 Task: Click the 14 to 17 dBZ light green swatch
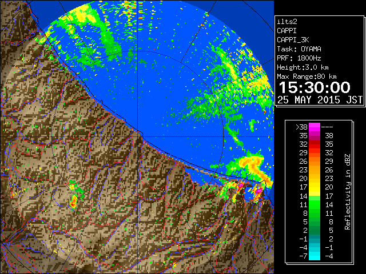[315, 196]
